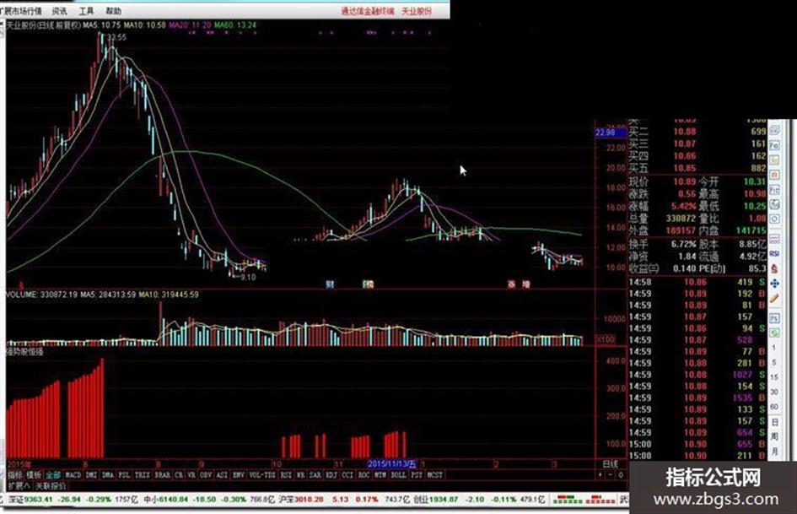
Task: Switch to 60-minute period in sidebar
Action: click(774, 407)
